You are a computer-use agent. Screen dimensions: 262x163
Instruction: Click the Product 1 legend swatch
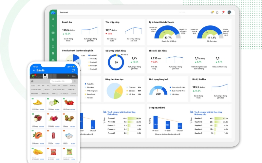click(x=89, y=55)
